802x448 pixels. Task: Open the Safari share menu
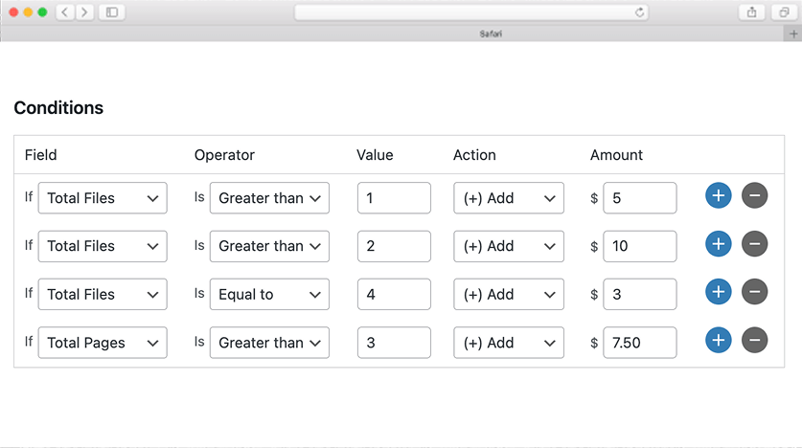[x=751, y=12]
